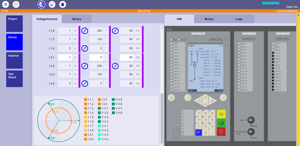Click the orange power icon
Viewport: 300px width, 146px height.
(x=16, y=4)
